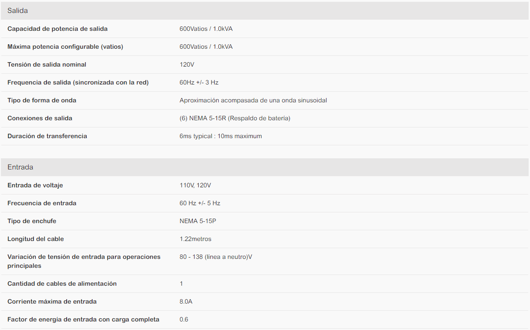Screen dimensions: 530x330
Task: Collapse the Entrada section header
Action: tap(265, 167)
